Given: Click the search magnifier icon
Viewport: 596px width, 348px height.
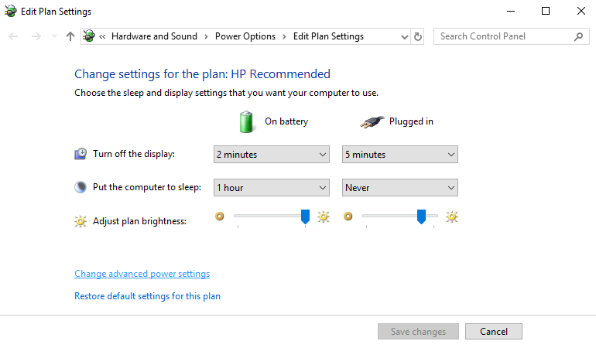Looking at the screenshot, I should 578,36.
